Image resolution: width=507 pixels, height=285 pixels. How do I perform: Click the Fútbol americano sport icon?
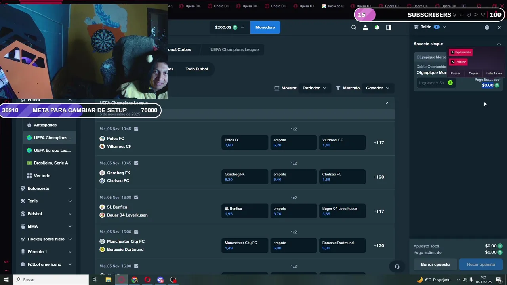point(23,264)
